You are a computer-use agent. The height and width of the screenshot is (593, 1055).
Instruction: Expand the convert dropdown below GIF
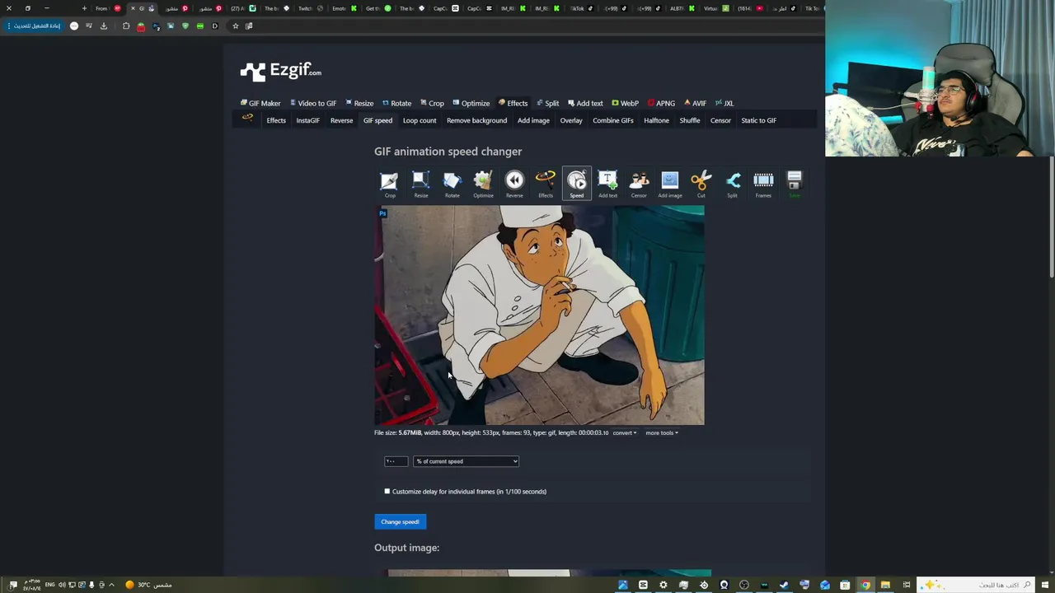(x=625, y=432)
